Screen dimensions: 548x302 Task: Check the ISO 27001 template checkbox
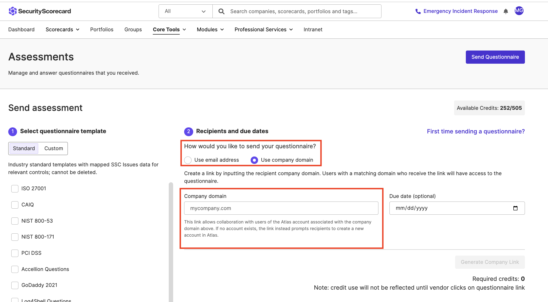15,189
